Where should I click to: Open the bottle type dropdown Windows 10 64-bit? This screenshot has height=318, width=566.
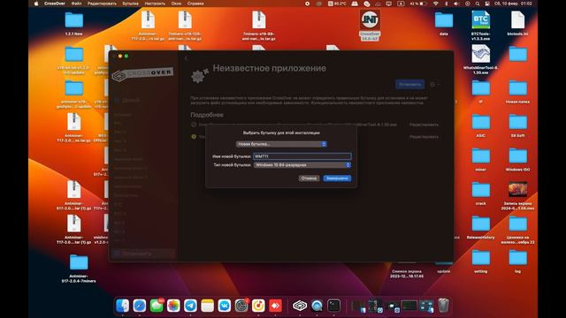[302, 165]
